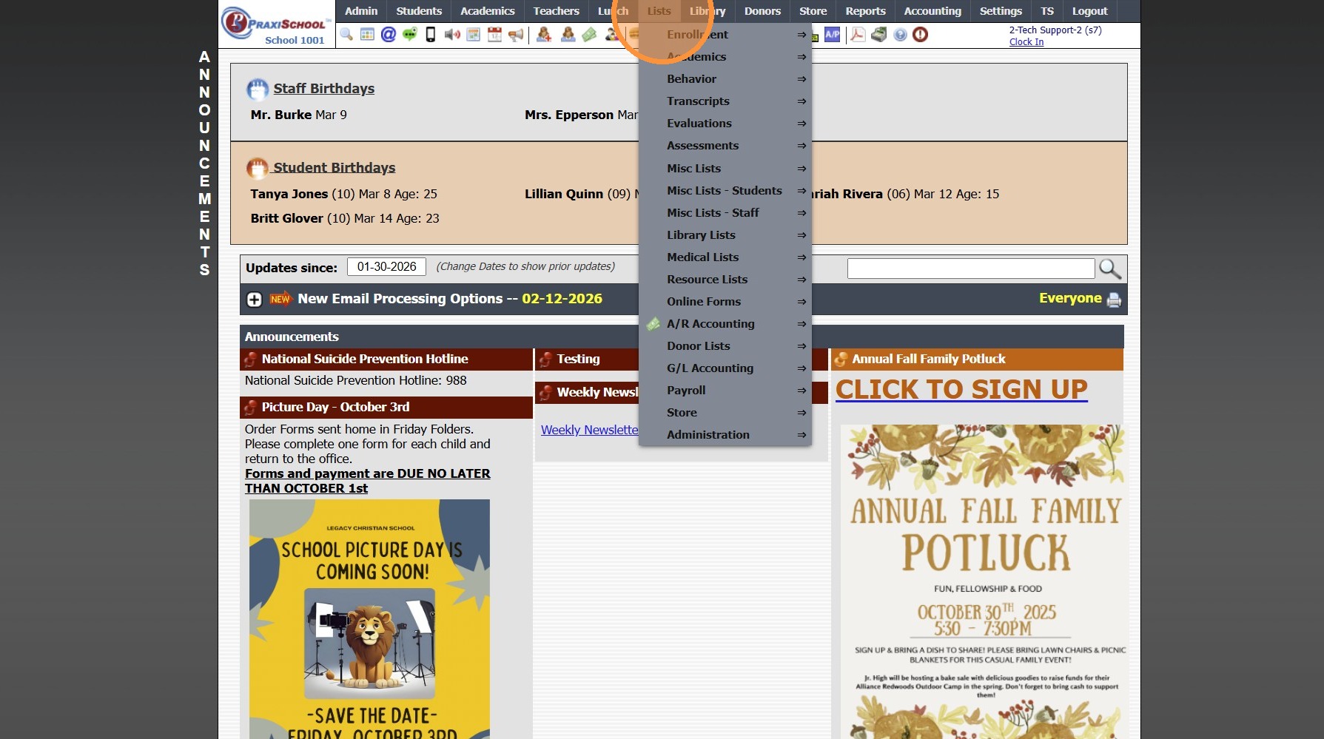Open the Student Birthdays link
1324x739 pixels.
335,168
